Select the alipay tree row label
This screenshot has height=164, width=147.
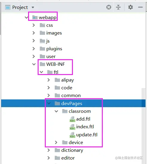tap(68, 80)
